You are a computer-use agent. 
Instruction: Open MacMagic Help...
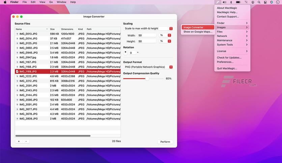coord(232,12)
